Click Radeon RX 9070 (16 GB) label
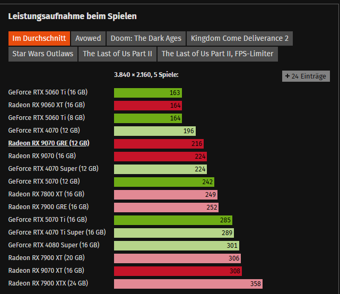The height and width of the screenshot is (294, 340). pyautogui.click(x=42, y=156)
